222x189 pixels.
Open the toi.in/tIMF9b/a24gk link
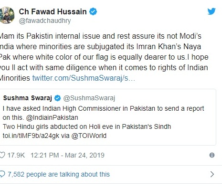pos(31,136)
